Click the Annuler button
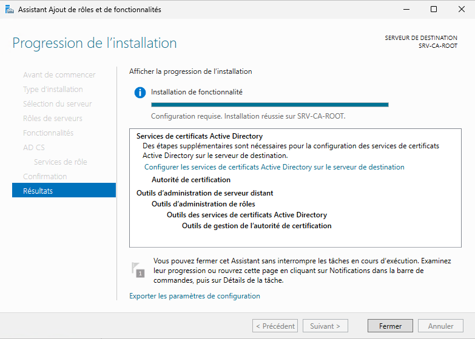This screenshot has width=475, height=339. pos(440,326)
